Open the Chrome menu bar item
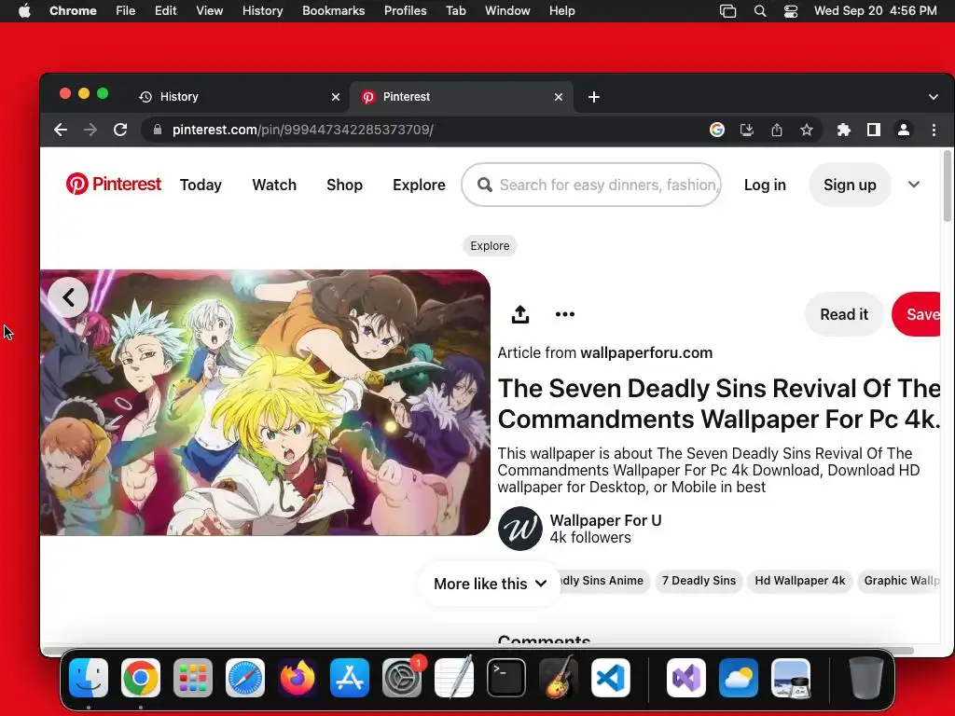 pyautogui.click(x=73, y=11)
